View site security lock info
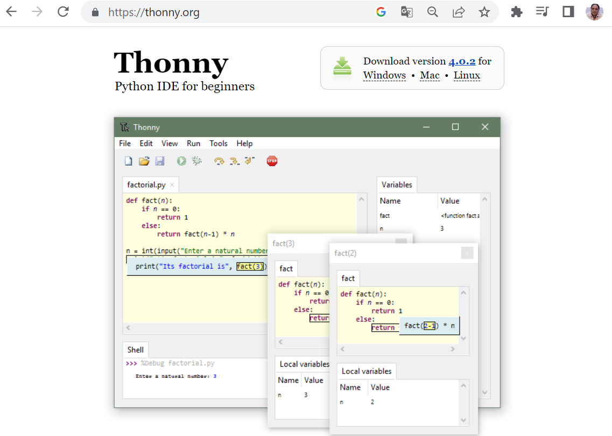This screenshot has height=436, width=612. coord(95,12)
